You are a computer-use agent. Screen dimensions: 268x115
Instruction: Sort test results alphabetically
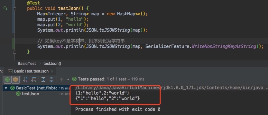click(25, 79)
